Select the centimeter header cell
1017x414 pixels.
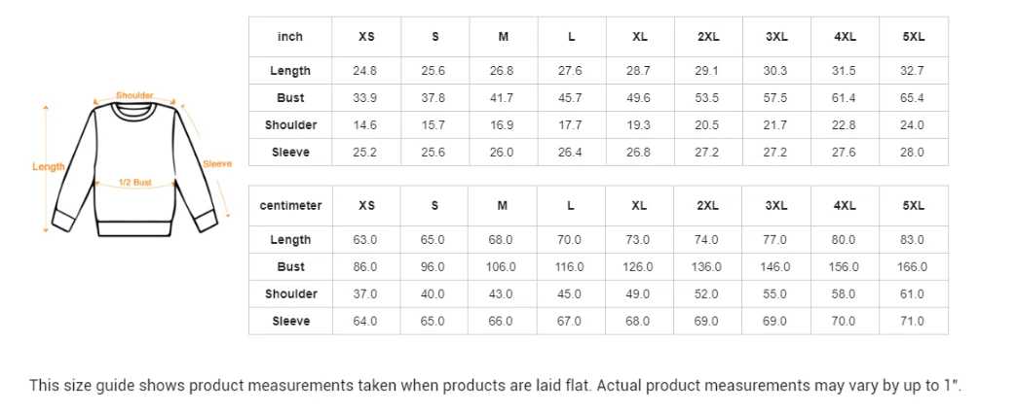[290, 206]
